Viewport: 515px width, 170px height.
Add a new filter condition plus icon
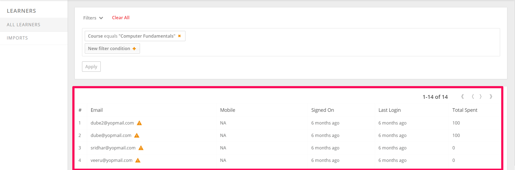tap(134, 49)
